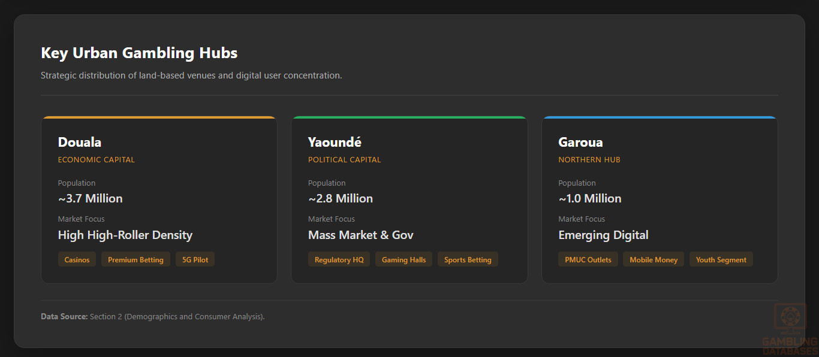Select the Gaming Halls tag
819x357 pixels.
point(404,259)
